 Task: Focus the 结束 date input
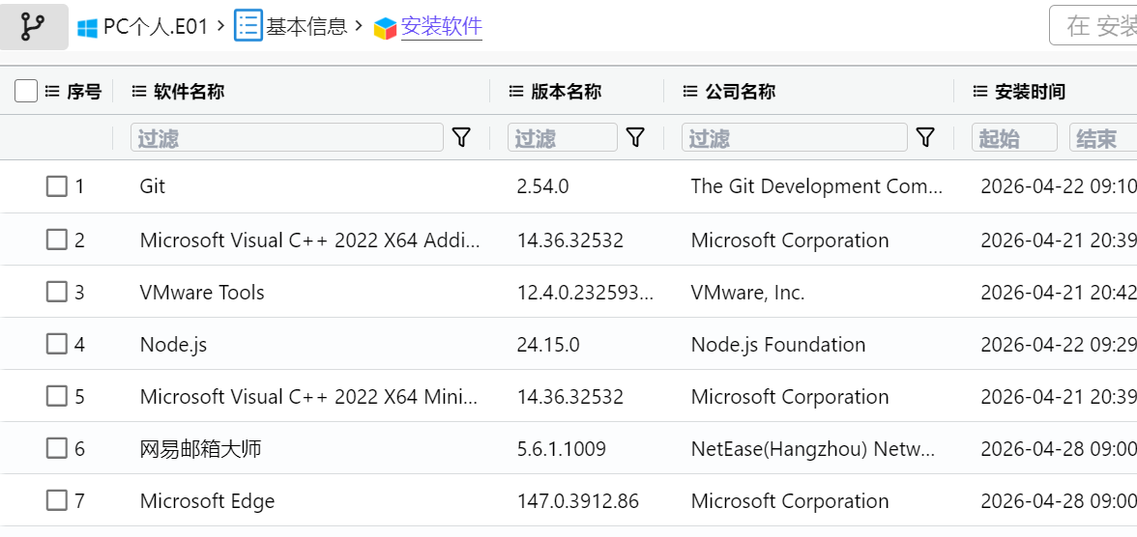(1103, 137)
